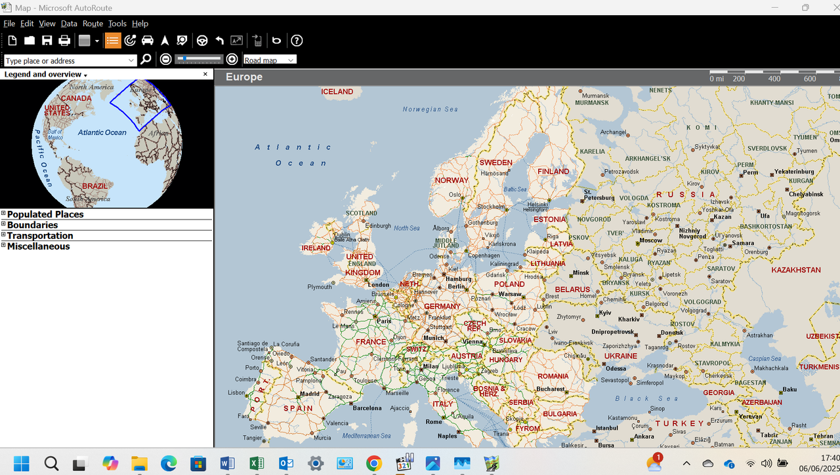Viewport: 840px width, 475px height.
Task: Click the Istanbul label on the map
Action: 607,428
